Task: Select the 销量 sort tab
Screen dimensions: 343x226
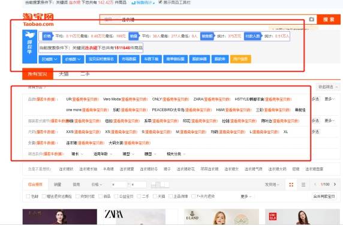Action: [x=58, y=185]
